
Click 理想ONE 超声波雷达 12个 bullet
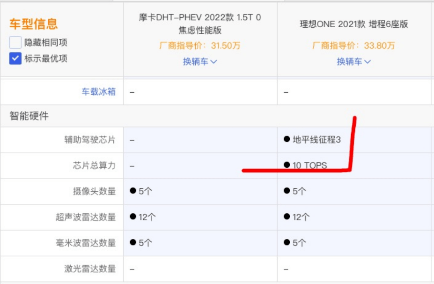(x=287, y=216)
